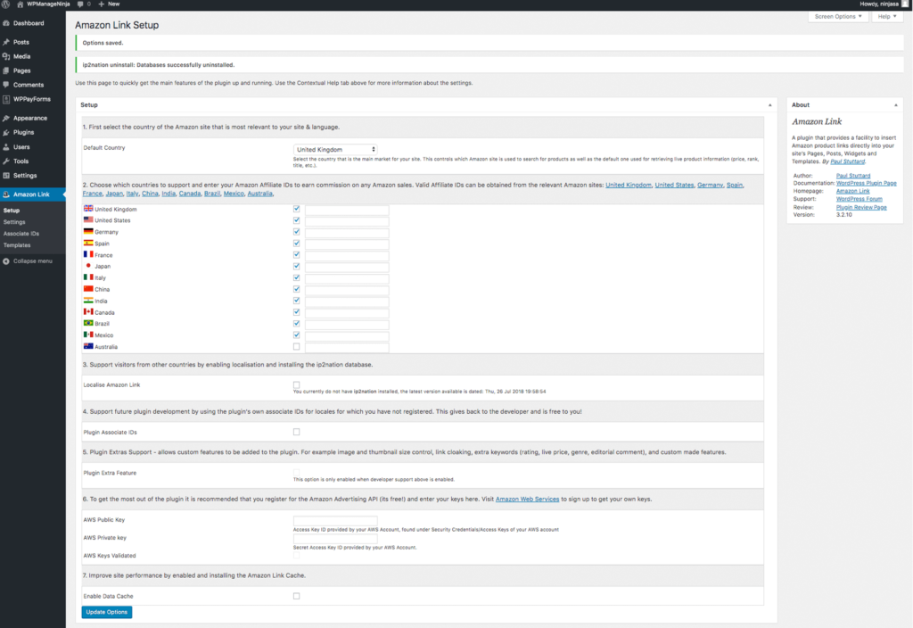Open the Appearance brush icon

pos(6,118)
